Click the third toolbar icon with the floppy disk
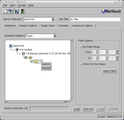Viewport: 124px width, 120px height. [x=16, y=11]
